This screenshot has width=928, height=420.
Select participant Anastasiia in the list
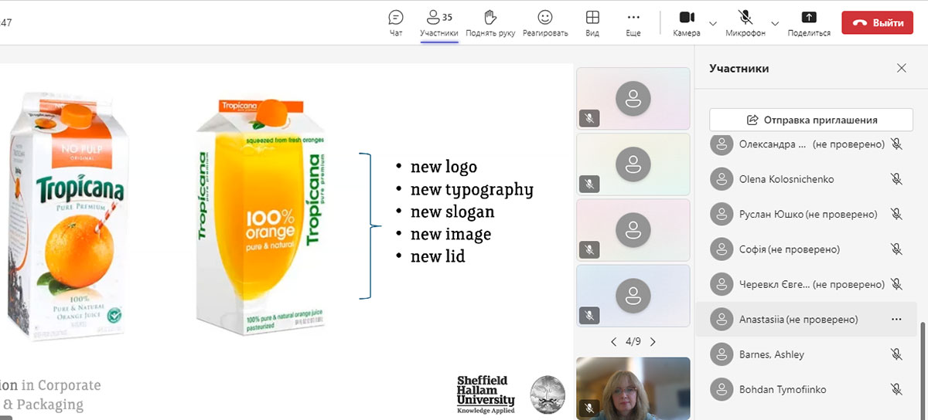click(806, 319)
